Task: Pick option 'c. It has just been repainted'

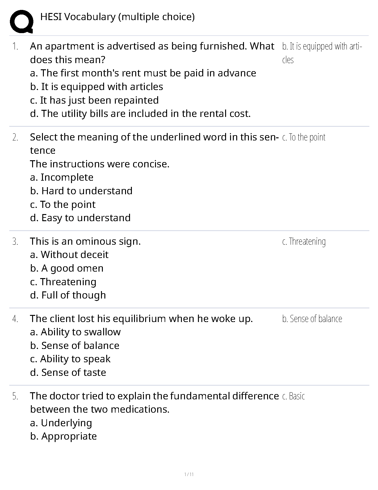Action: point(94,100)
